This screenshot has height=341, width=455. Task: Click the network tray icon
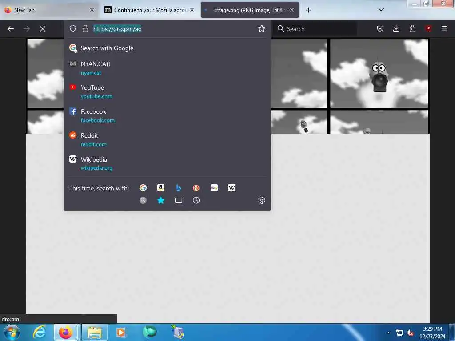(399, 333)
